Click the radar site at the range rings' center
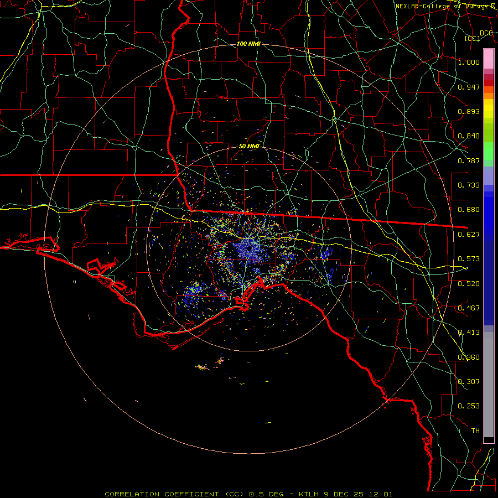Viewport: 498px width, 498px height. coord(249,248)
